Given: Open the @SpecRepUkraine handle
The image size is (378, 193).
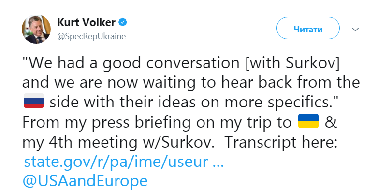Looking at the screenshot, I should coord(91,36).
